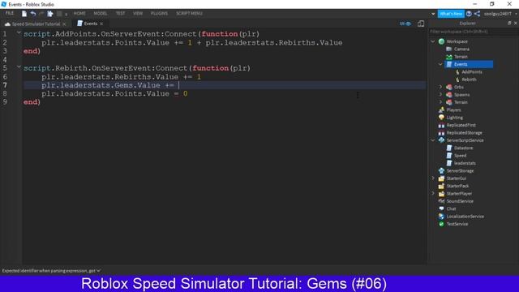Viewport: 519px width, 292px height.
Task: Close the Speed Simulator Tutorial tab
Action: point(64,24)
